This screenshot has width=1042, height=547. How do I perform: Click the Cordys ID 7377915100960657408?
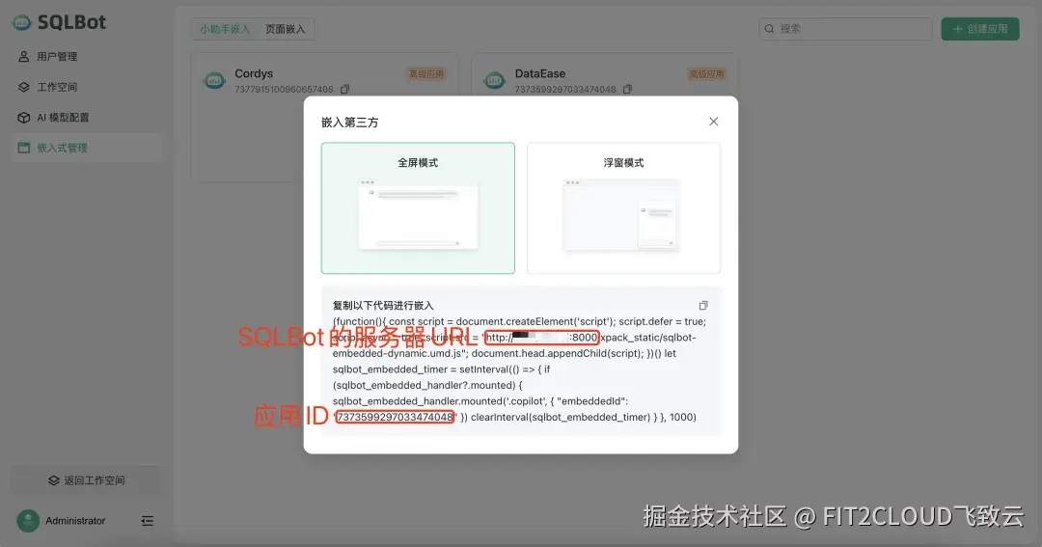point(284,89)
